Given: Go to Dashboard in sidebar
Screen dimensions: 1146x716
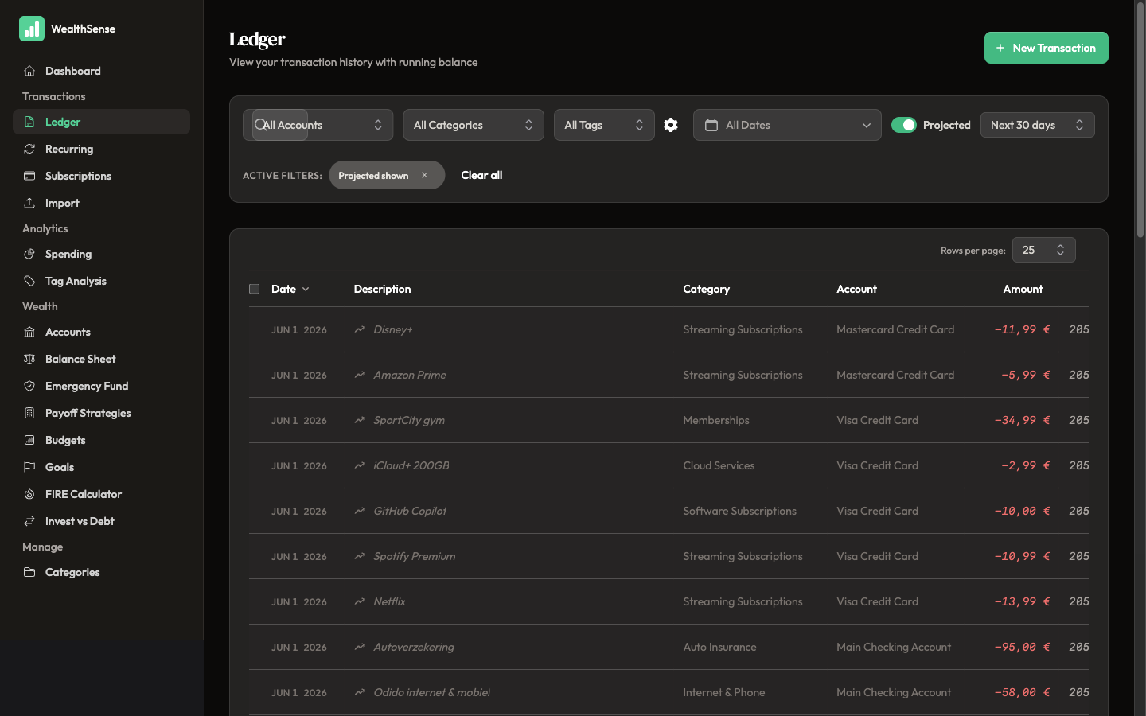Looking at the screenshot, I should click(x=101, y=71).
